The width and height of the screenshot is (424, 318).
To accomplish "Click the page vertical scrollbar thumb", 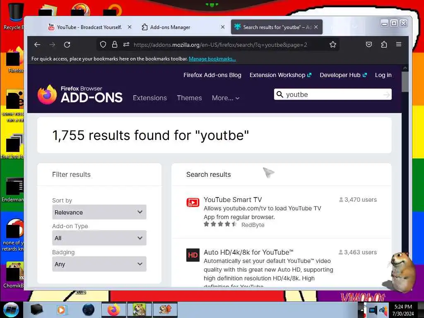I will (405, 82).
